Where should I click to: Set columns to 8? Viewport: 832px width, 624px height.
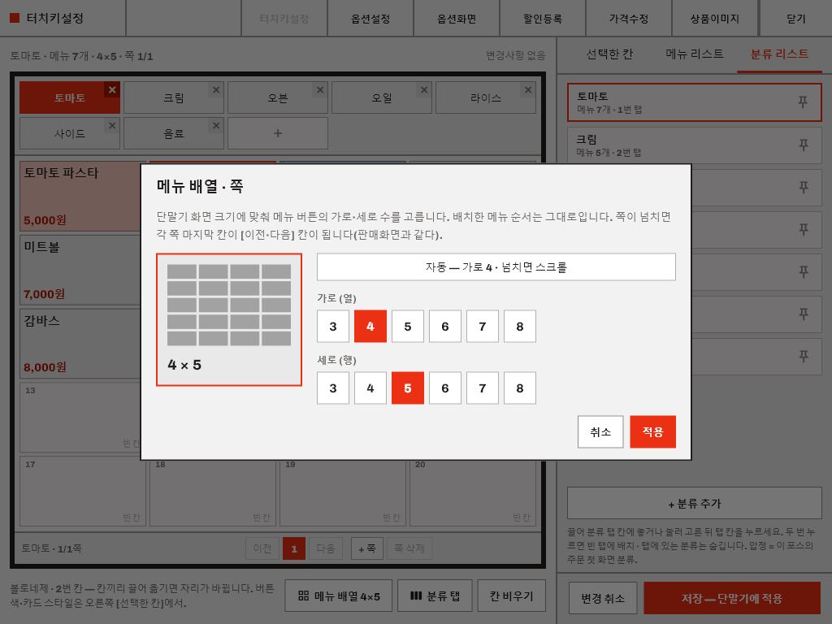pyautogui.click(x=520, y=327)
